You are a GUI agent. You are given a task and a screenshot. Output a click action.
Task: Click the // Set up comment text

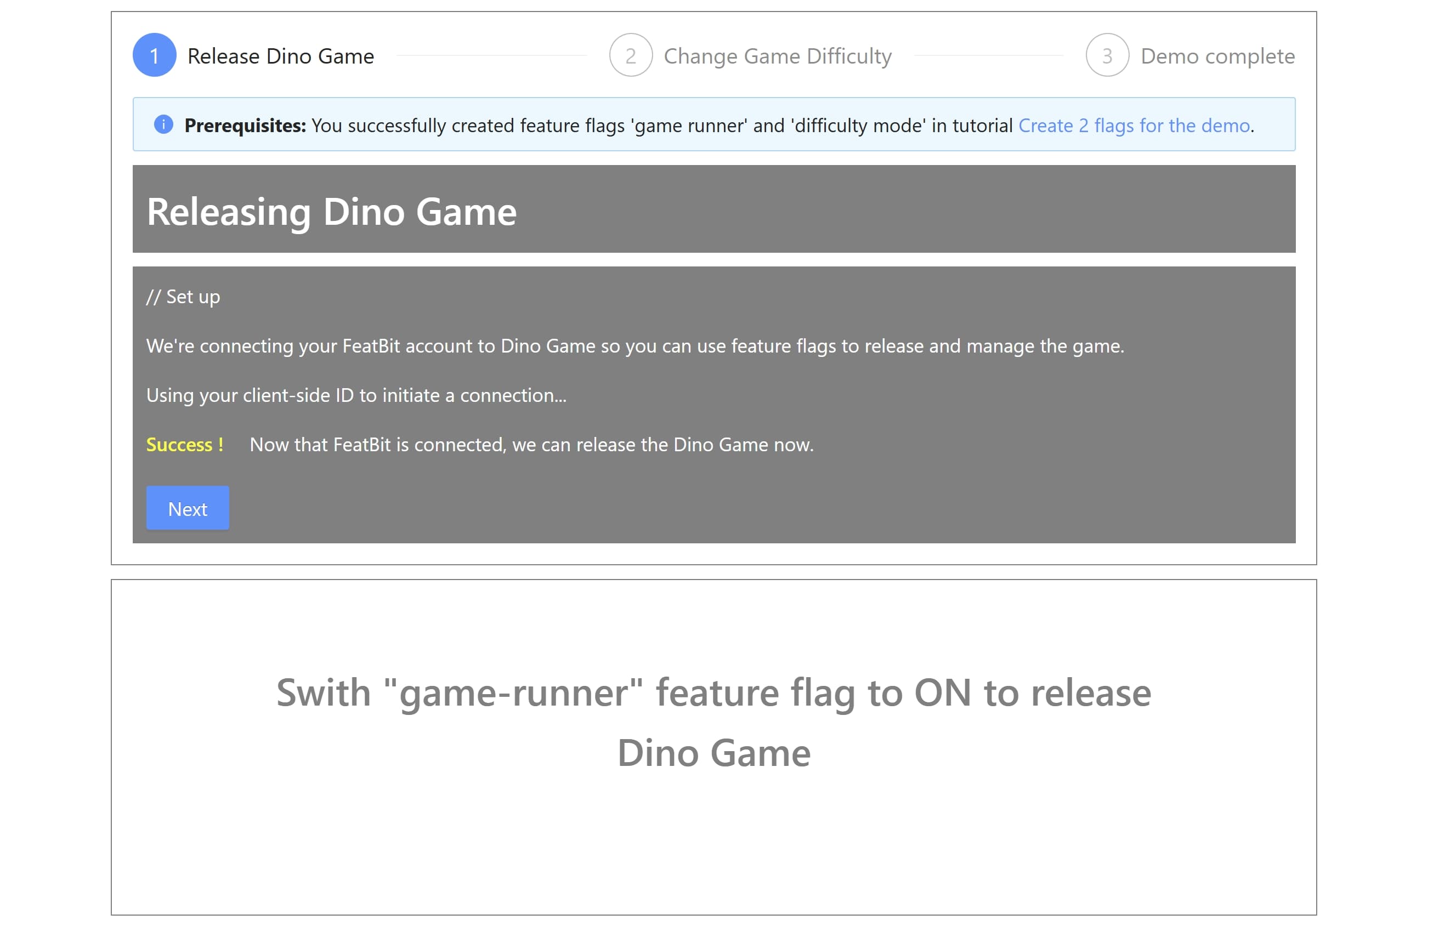(183, 297)
